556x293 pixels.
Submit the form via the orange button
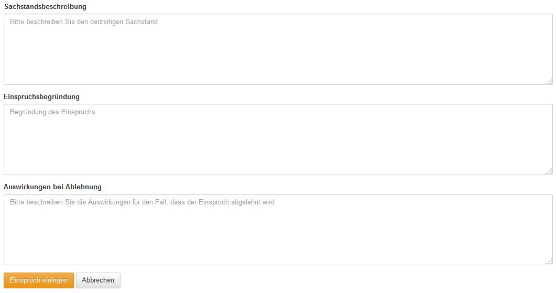point(39,280)
